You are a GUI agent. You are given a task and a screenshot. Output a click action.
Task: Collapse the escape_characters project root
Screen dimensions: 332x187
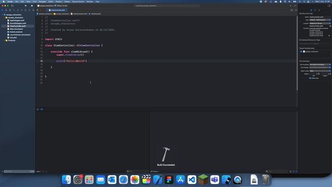[x=3, y=15]
